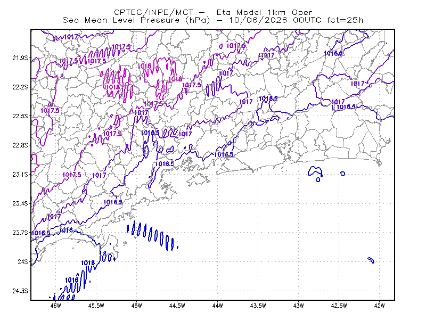Select the 1016.5 contour label touching 23.7S axis
The image size is (426, 329).
coord(41,233)
